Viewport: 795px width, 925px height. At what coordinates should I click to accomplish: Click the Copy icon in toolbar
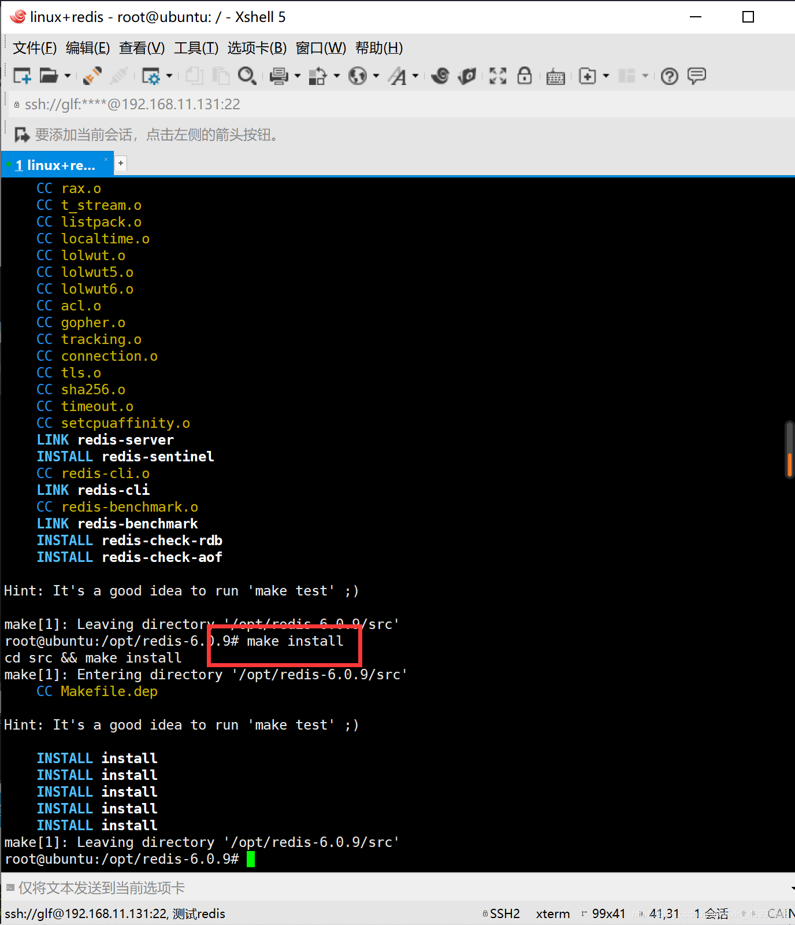194,76
